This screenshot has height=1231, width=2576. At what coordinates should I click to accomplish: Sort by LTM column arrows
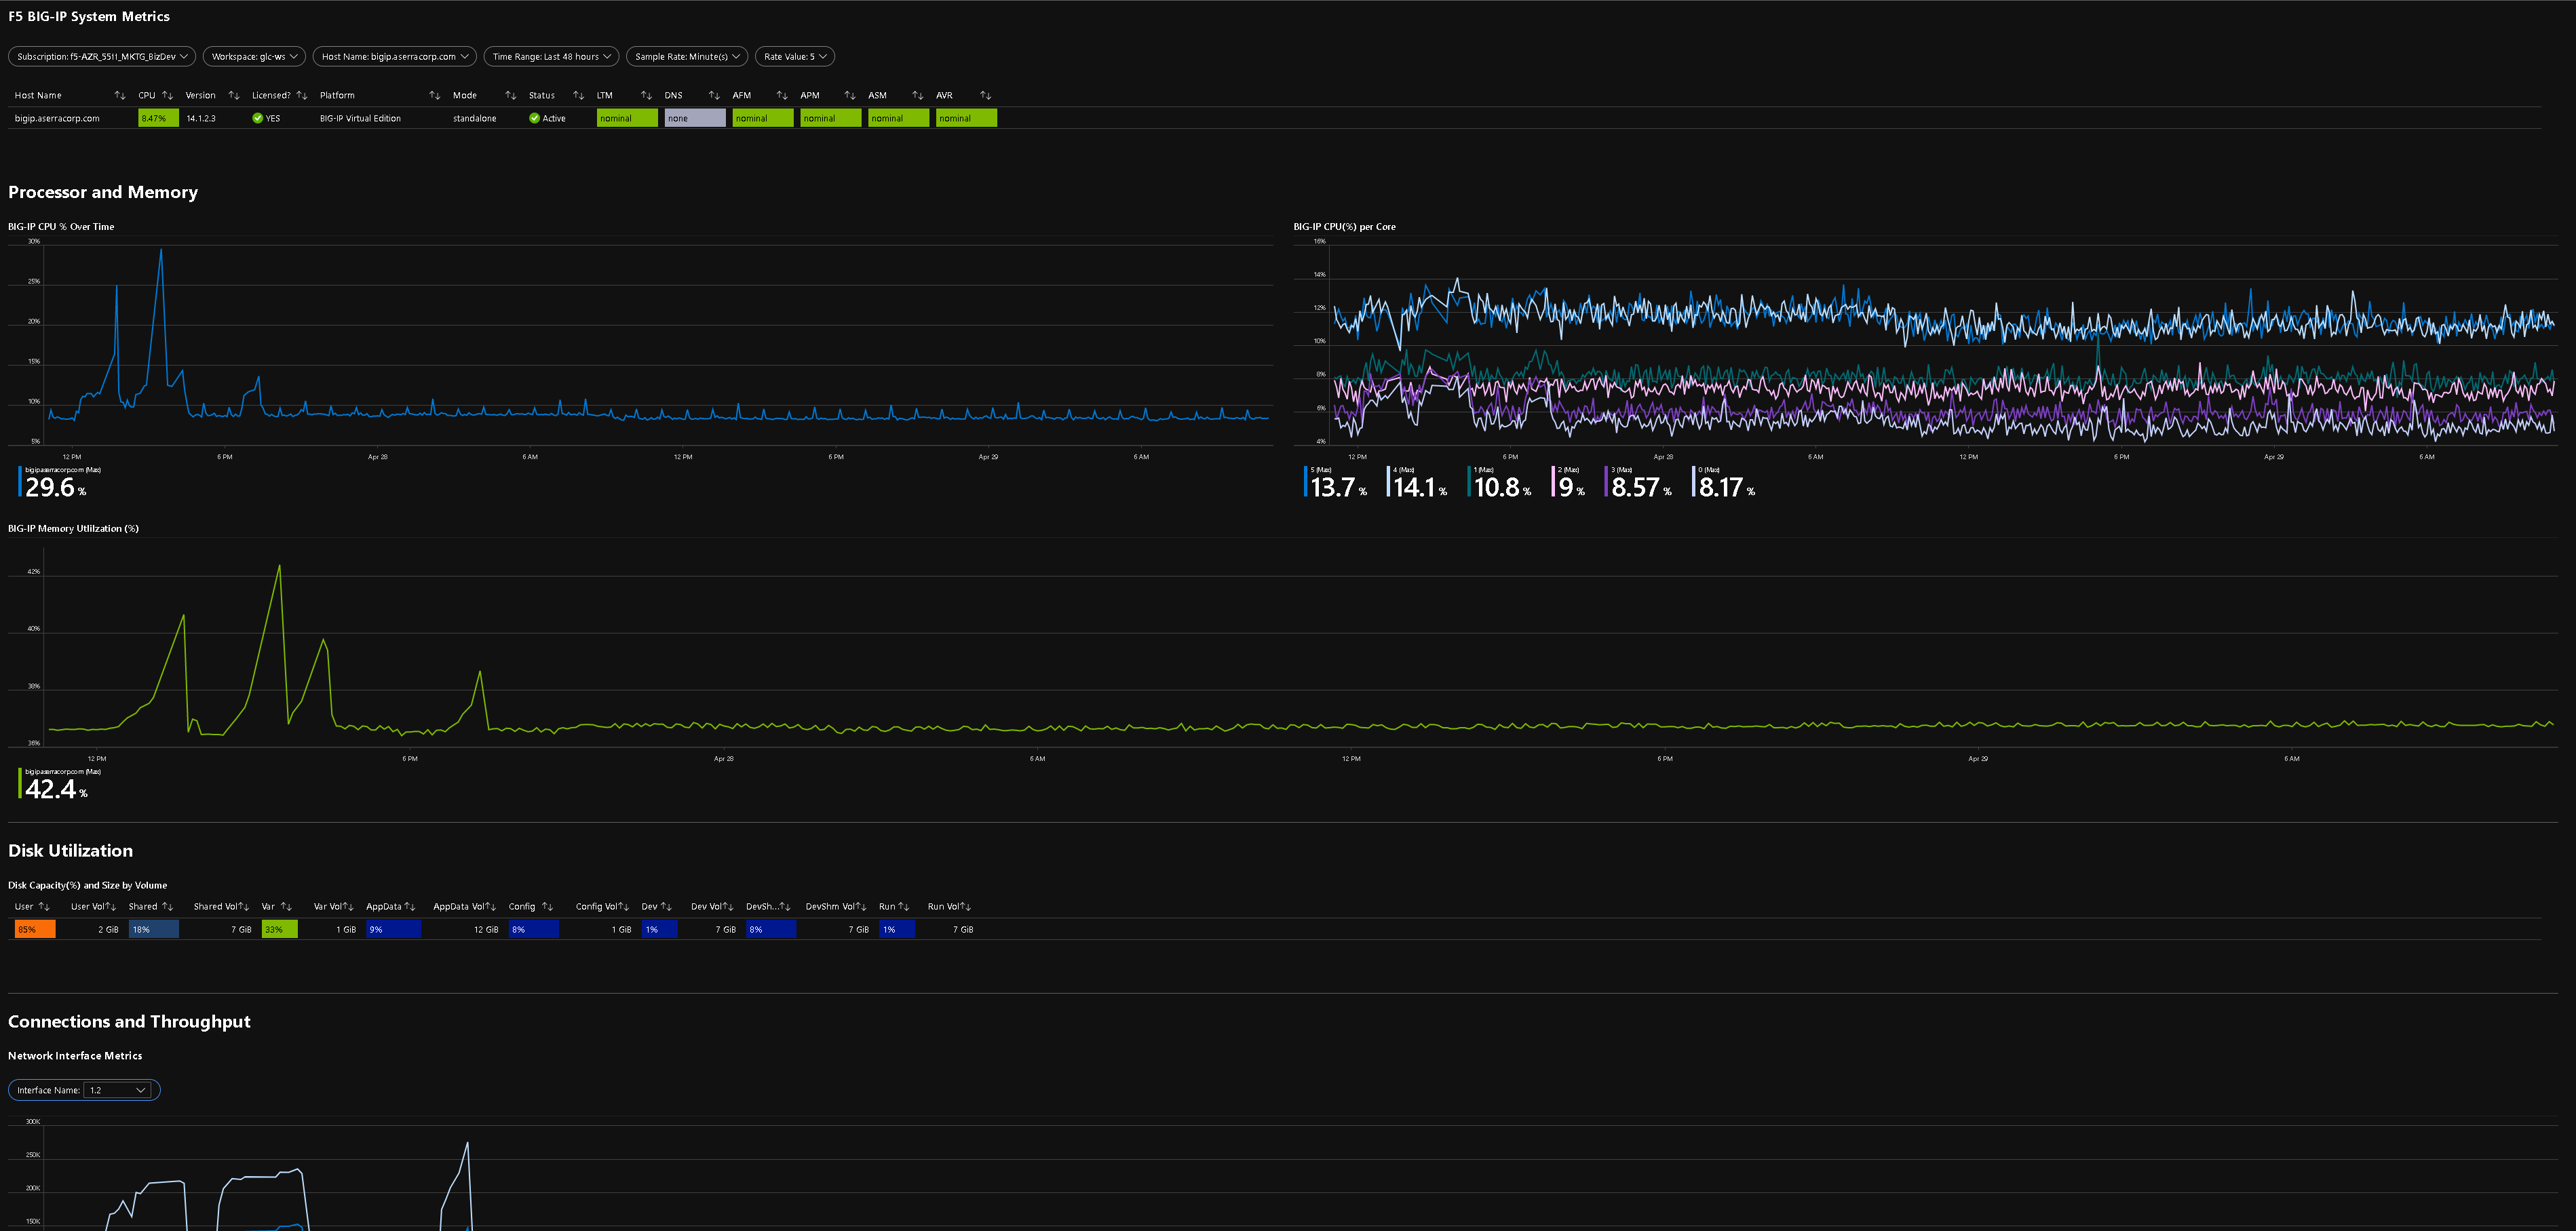[646, 95]
